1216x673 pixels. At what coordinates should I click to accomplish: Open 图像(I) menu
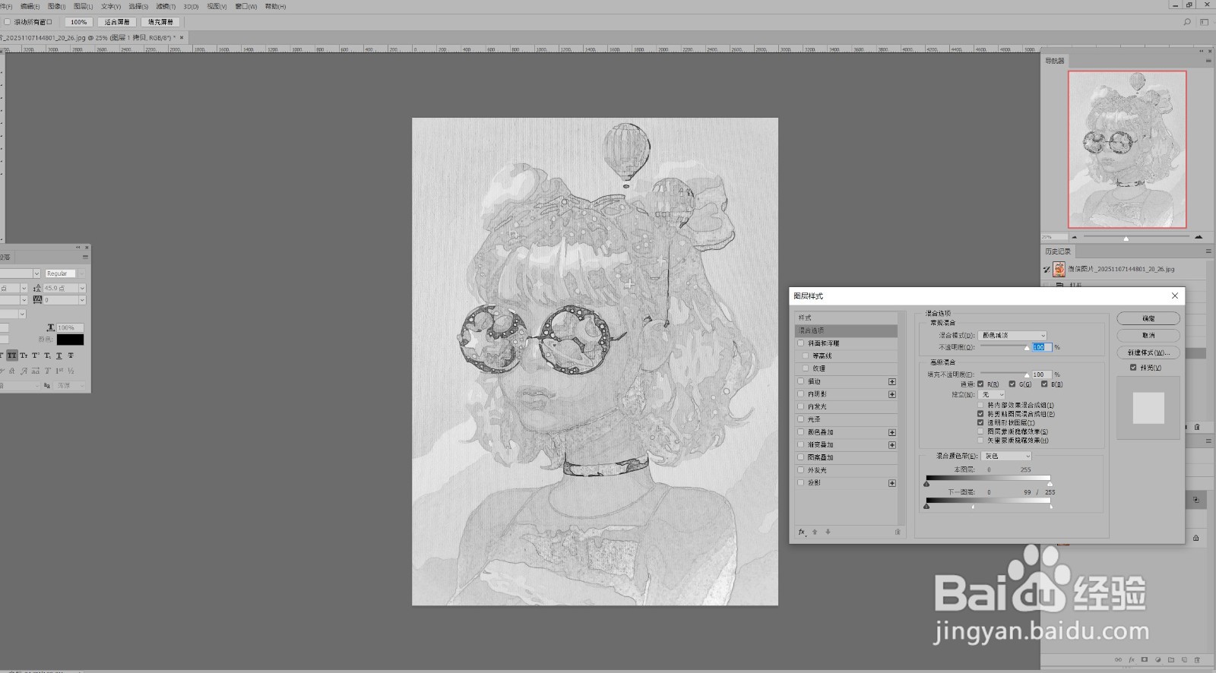[56, 6]
